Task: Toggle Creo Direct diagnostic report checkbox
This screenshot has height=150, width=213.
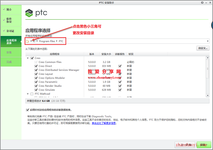Action: 120,66
